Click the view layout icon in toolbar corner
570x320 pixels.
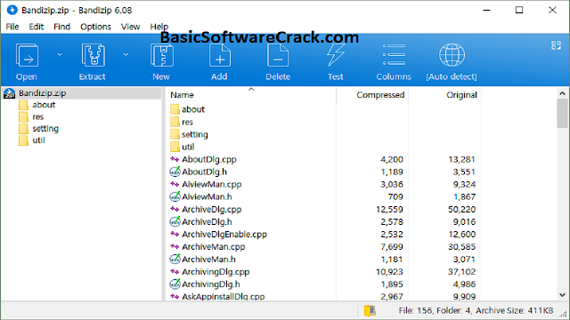[556, 45]
